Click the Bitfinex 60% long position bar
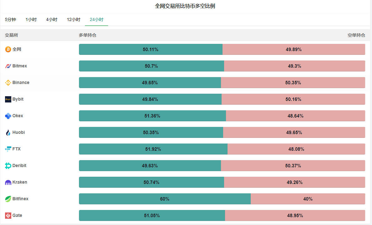 [165, 199]
